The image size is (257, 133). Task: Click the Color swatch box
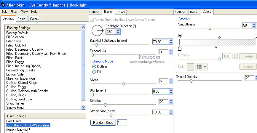click(191, 67)
